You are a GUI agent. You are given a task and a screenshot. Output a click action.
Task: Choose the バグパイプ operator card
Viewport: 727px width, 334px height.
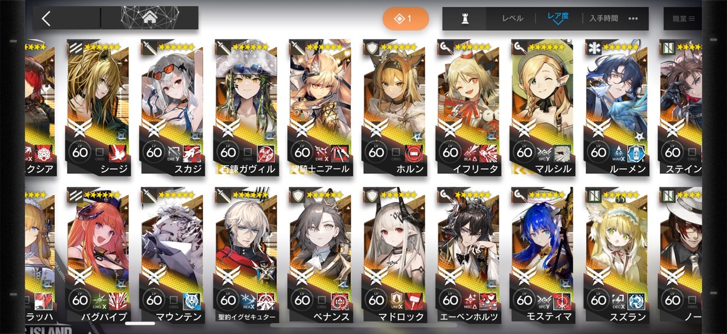(x=97, y=256)
